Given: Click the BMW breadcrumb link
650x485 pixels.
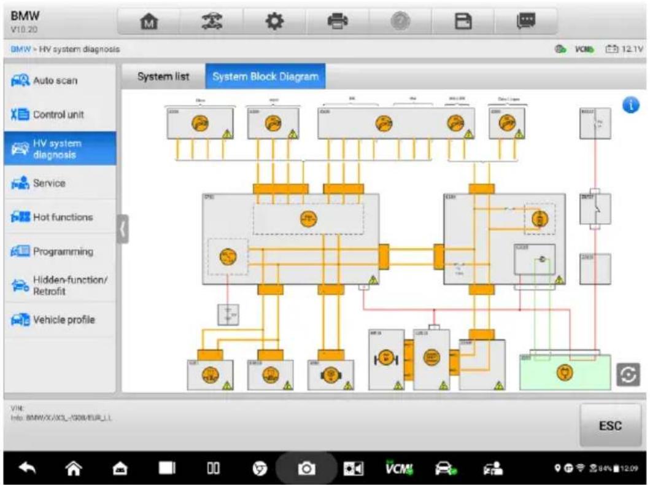Looking at the screenshot, I should (21, 49).
